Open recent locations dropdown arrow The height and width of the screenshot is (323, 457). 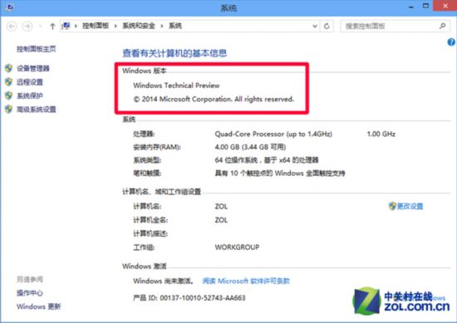pos(41,27)
